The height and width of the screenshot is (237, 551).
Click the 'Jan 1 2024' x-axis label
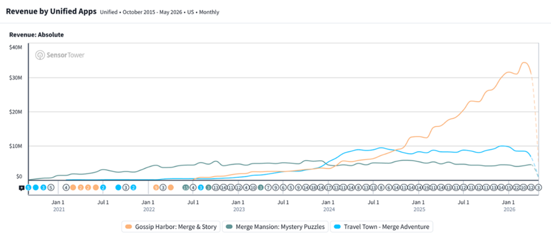(328, 205)
